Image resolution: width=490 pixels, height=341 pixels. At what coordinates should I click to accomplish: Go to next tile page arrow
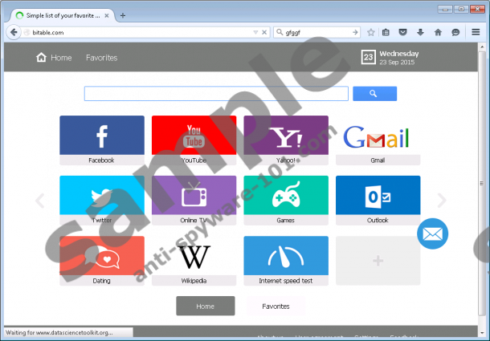pyautogui.click(x=441, y=201)
